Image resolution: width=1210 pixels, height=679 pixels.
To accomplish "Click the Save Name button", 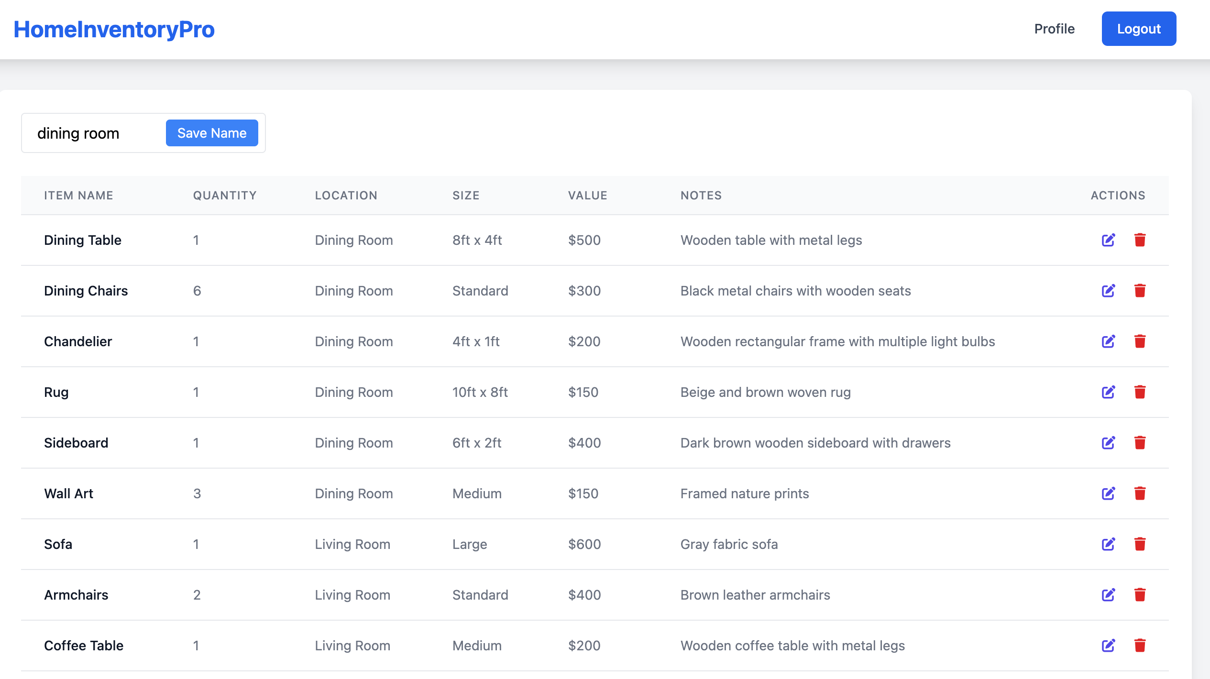I will tap(212, 133).
